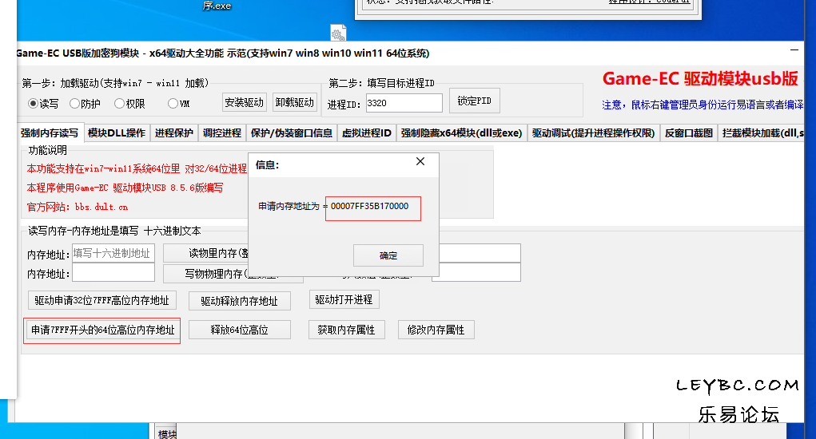Viewport: 816px width, 439px height.
Task: Click the 驱动申请32位7FFF高位内存地址 button
Action: pos(102,300)
